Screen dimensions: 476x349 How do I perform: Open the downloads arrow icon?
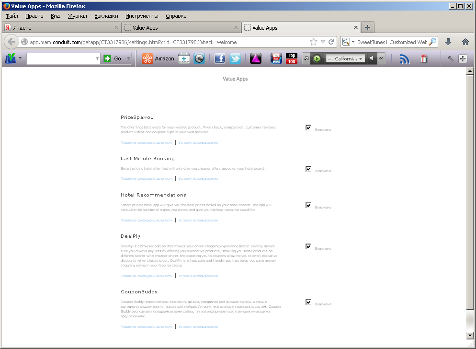point(448,42)
